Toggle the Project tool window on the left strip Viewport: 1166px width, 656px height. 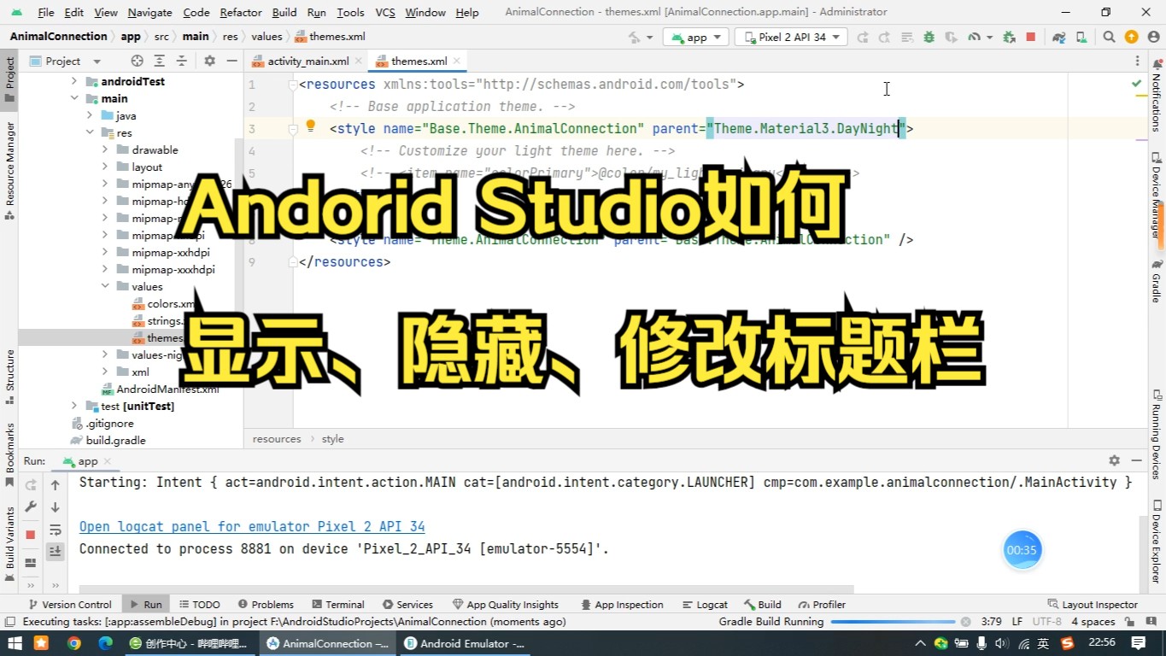pos(9,79)
